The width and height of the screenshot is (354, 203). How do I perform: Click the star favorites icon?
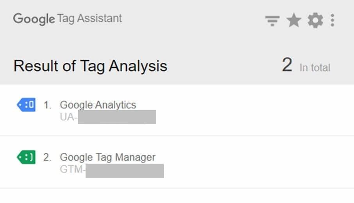[x=294, y=20]
